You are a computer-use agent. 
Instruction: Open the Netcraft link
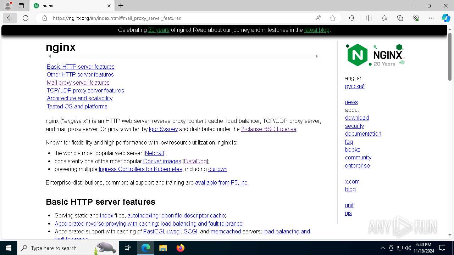(155, 153)
